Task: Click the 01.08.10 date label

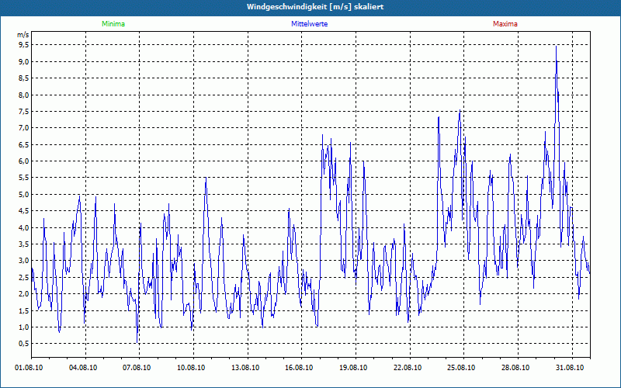Action: tap(29, 368)
